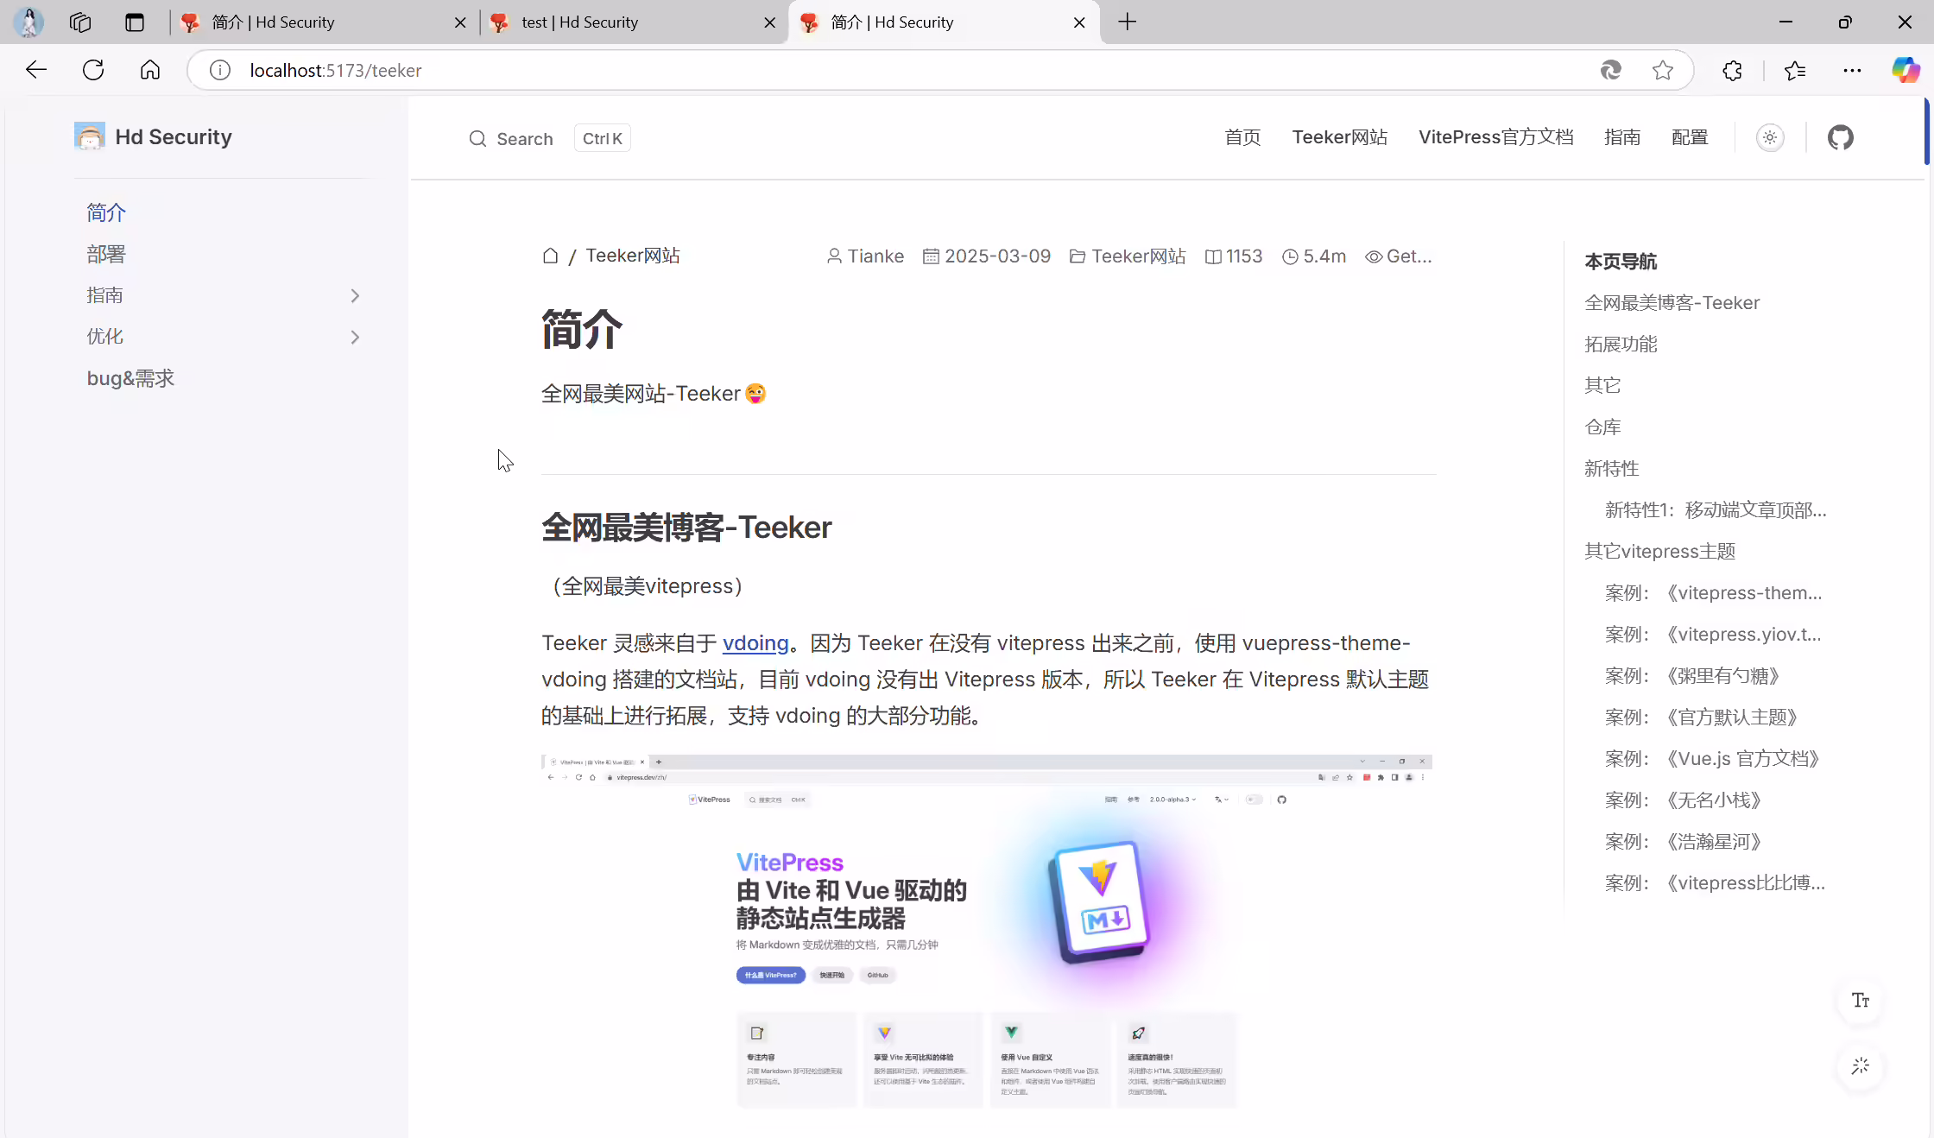Open 首页 in the top navigation

pyautogui.click(x=1242, y=137)
